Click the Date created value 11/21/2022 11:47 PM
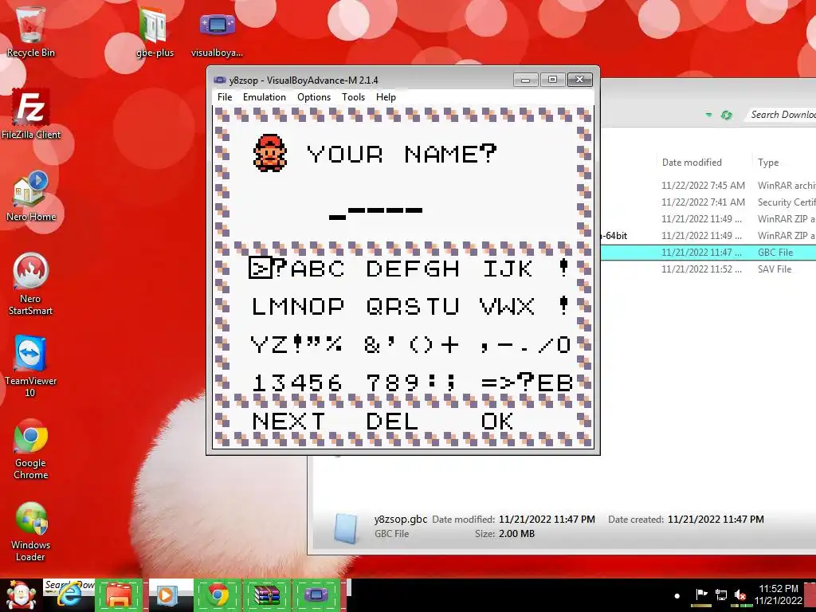The image size is (816, 612). pyautogui.click(x=716, y=520)
